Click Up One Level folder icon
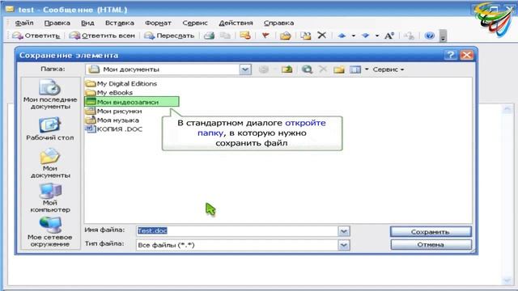 [287, 70]
